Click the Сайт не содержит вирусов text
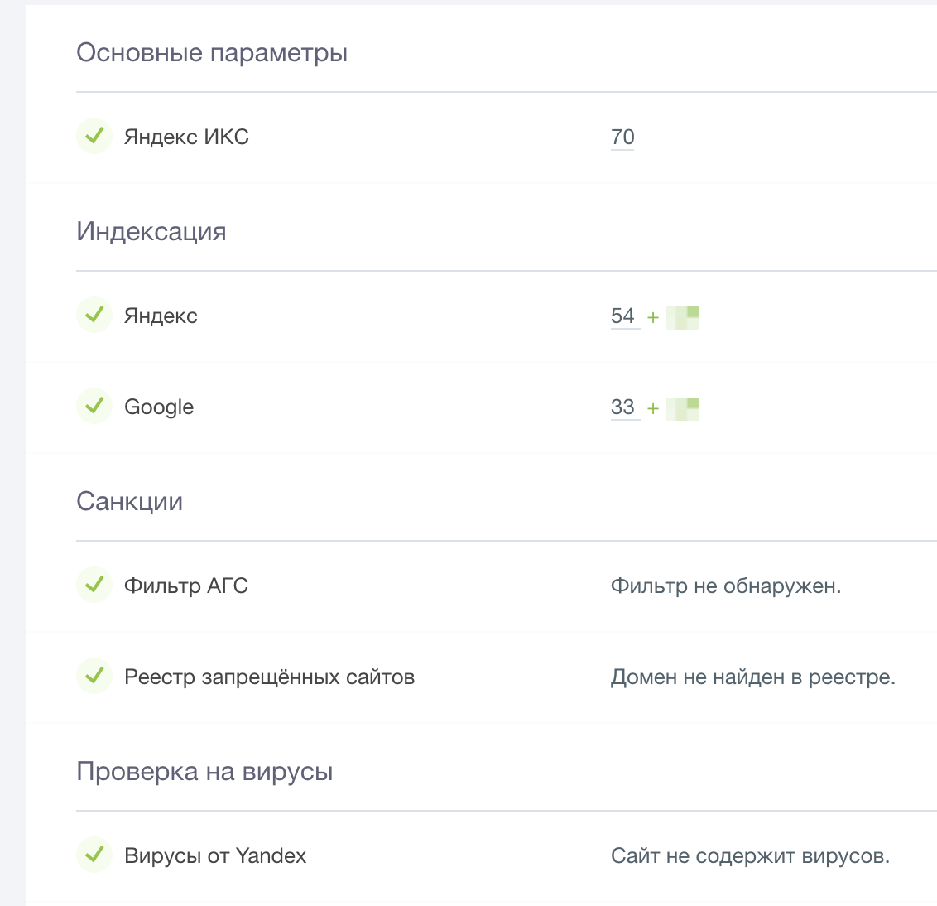Viewport: 937px width, 906px height. [x=750, y=856]
